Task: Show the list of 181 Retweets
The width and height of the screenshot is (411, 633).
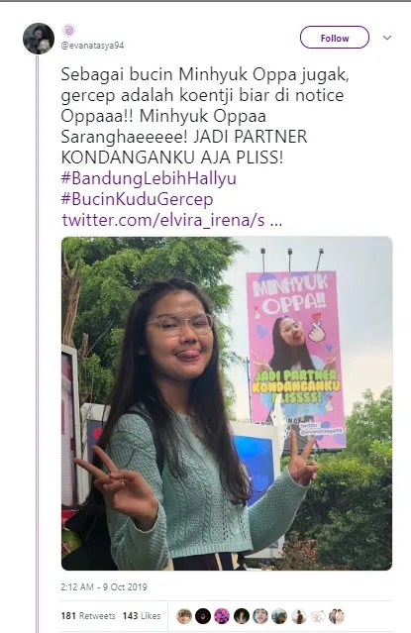Action: point(88,616)
